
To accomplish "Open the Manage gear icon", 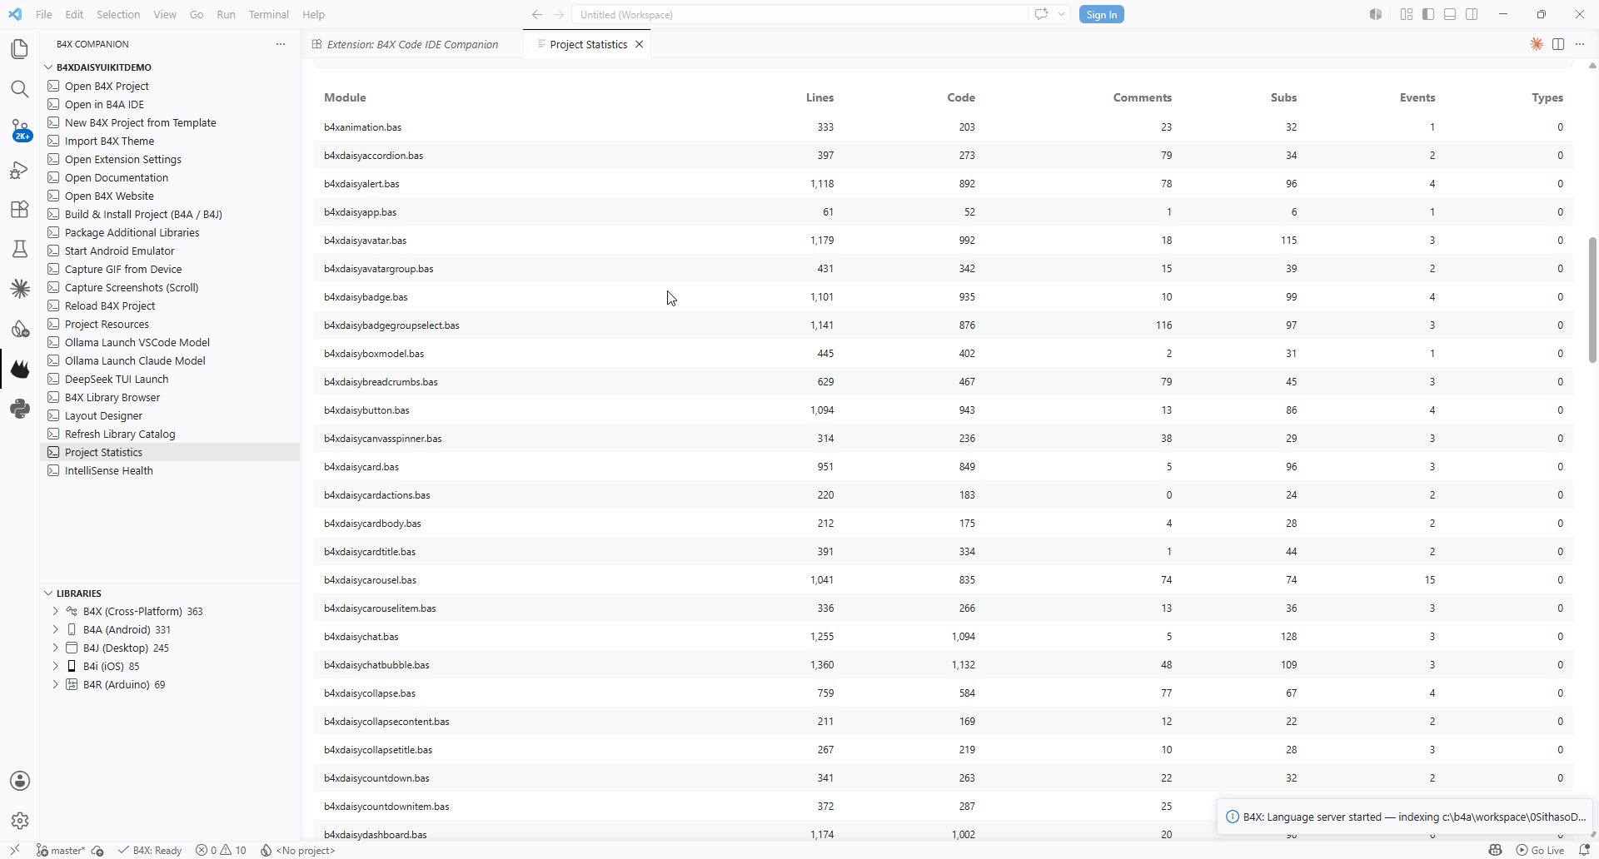I will [x=20, y=821].
